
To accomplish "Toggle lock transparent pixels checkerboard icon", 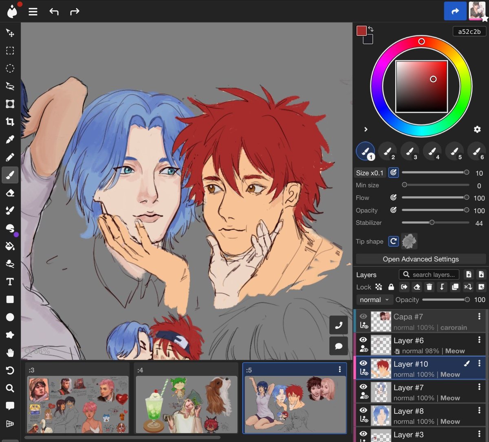I will pyautogui.click(x=379, y=287).
